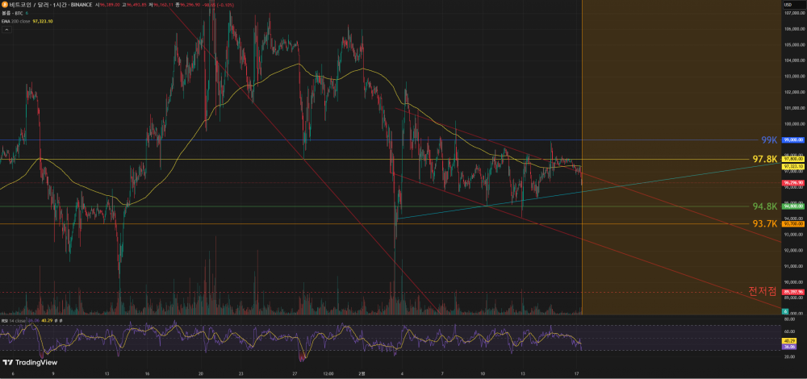Click the green 94.8K text label
The image size is (807, 379).
[763, 206]
